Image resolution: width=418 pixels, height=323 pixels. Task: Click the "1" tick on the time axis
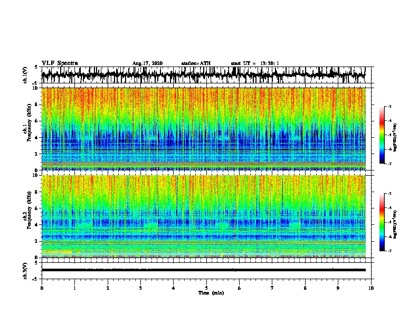point(74,288)
